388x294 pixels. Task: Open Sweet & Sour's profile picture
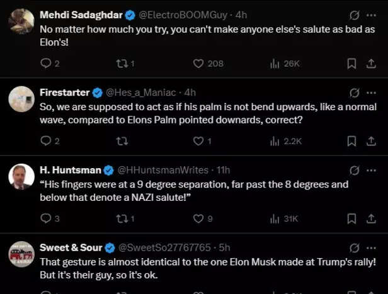coord(21,254)
